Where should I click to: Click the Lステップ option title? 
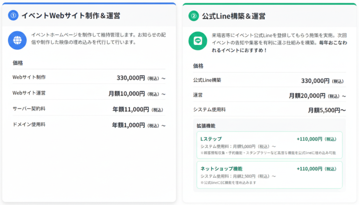(x=211, y=139)
